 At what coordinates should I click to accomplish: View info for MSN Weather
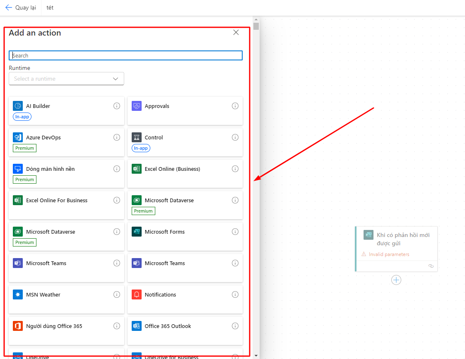tap(117, 294)
